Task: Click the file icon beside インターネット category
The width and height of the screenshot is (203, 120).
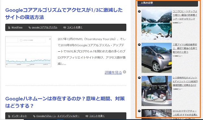Action: 9,116
